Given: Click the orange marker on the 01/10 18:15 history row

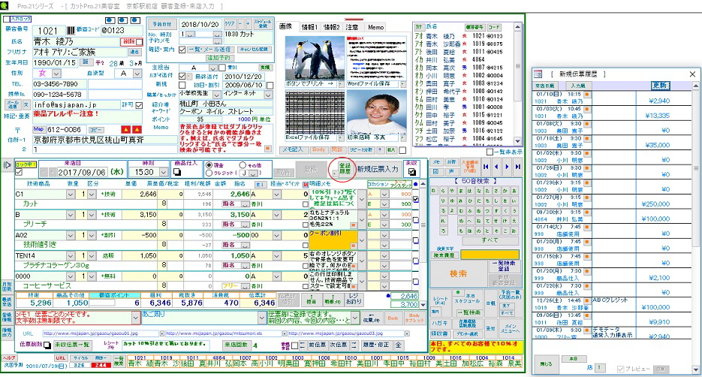Looking at the screenshot, I should 586,95.
